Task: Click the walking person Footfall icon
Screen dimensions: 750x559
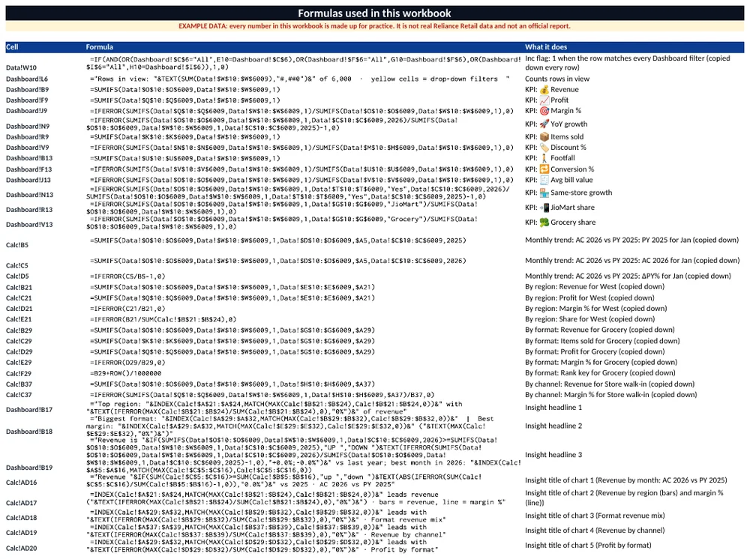Action: (544, 157)
